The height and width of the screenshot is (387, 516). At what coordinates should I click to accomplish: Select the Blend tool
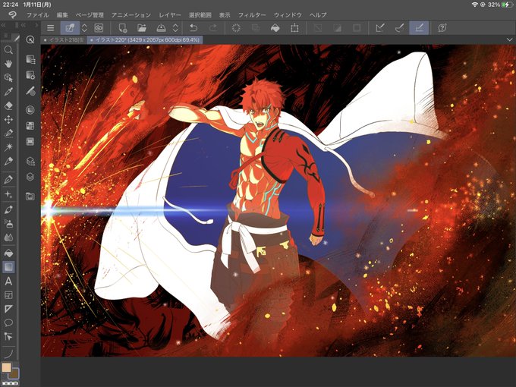click(8, 238)
